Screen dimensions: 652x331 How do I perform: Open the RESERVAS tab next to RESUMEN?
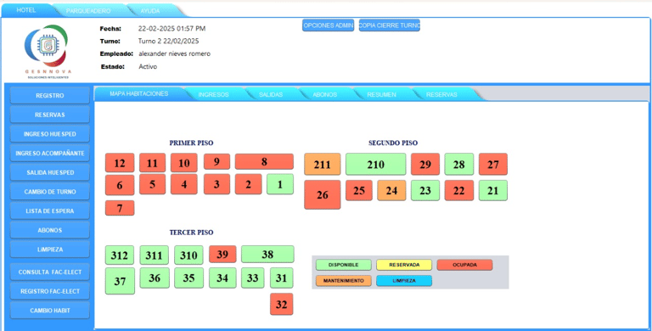441,94
